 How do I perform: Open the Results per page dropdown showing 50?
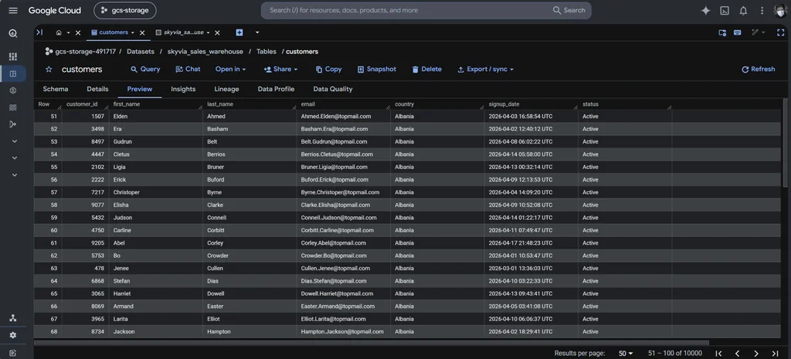[626, 354]
